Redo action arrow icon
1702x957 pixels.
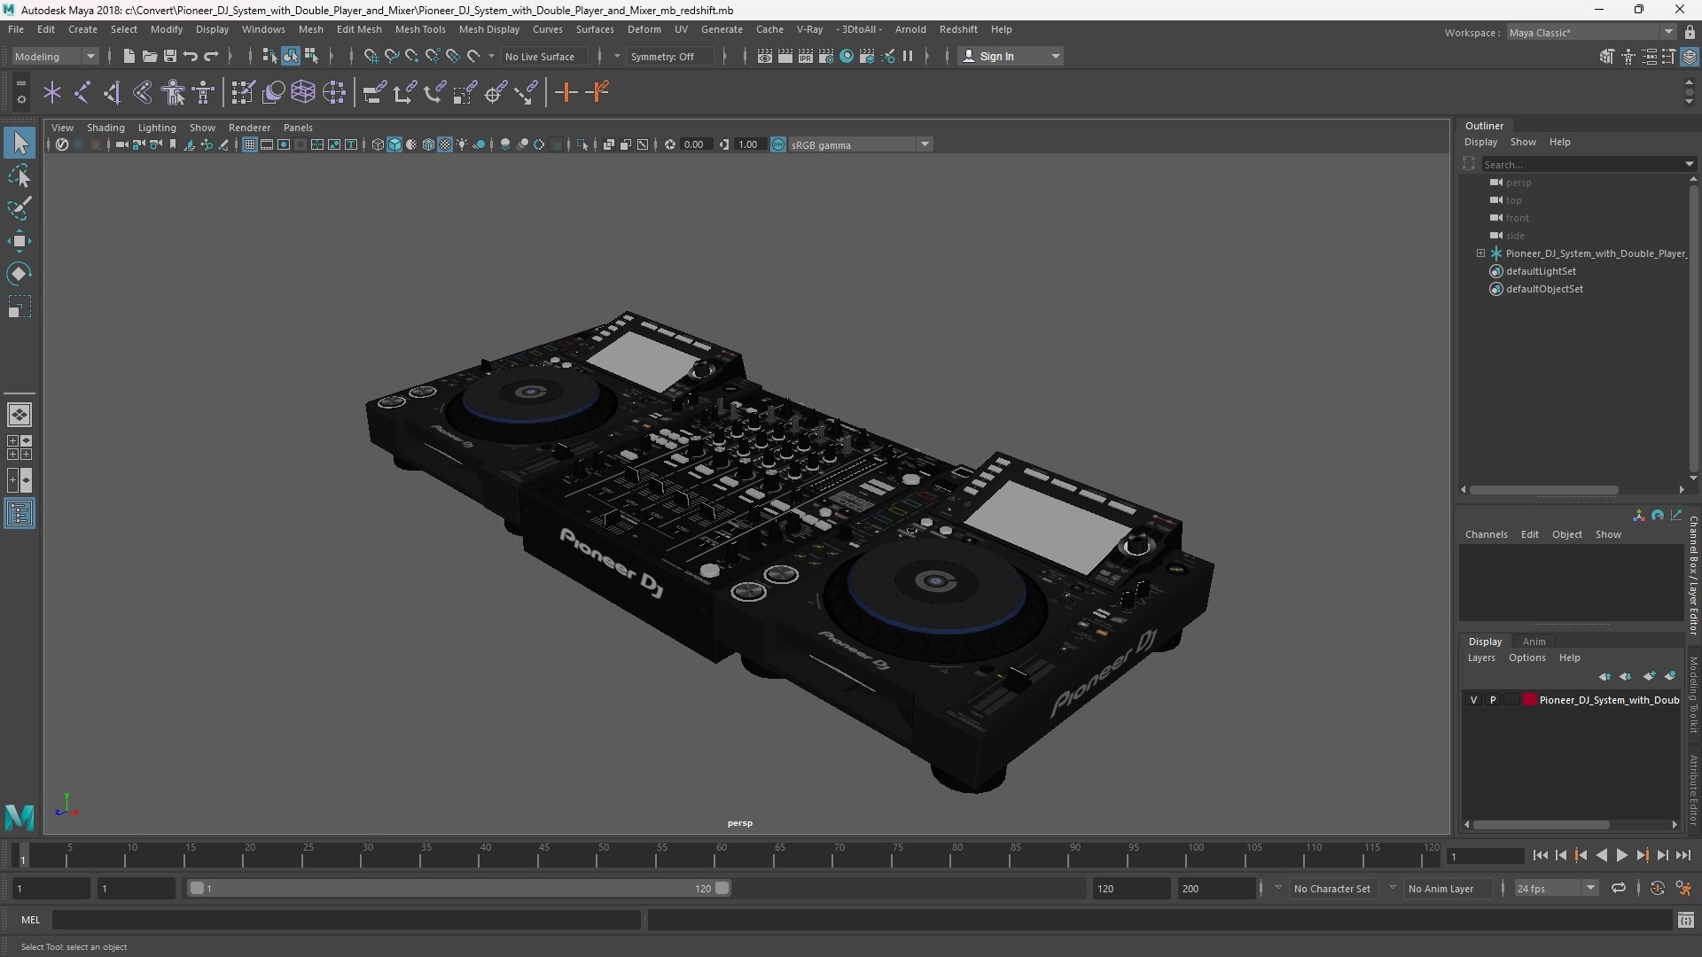pos(211,56)
